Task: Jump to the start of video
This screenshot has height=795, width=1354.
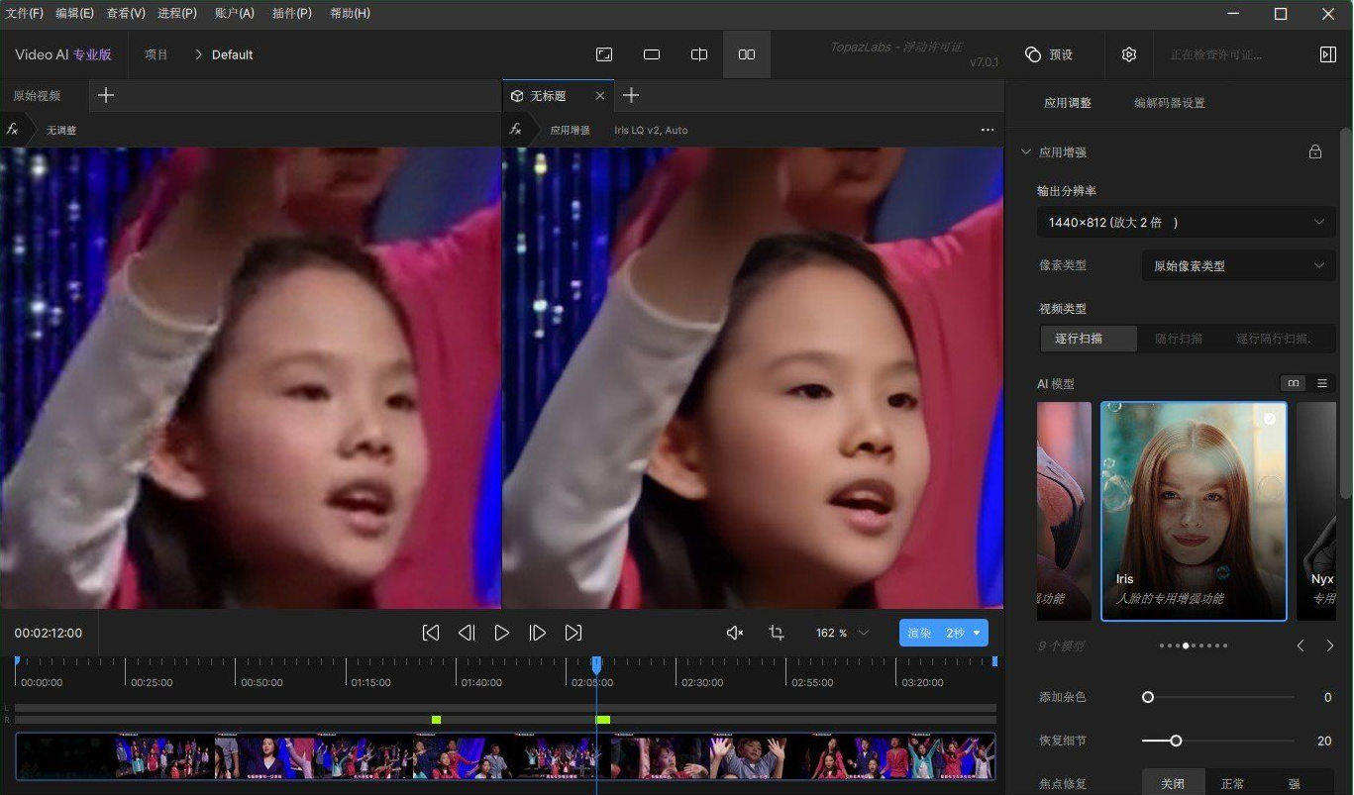Action: tap(431, 633)
